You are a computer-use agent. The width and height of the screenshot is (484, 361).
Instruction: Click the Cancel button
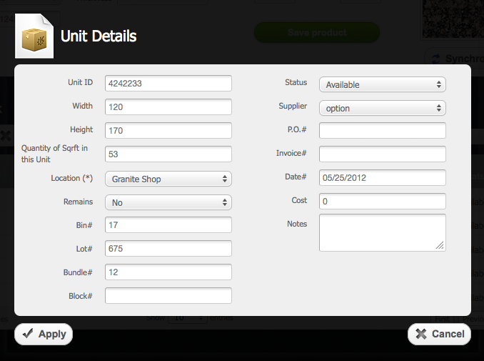(x=440, y=334)
